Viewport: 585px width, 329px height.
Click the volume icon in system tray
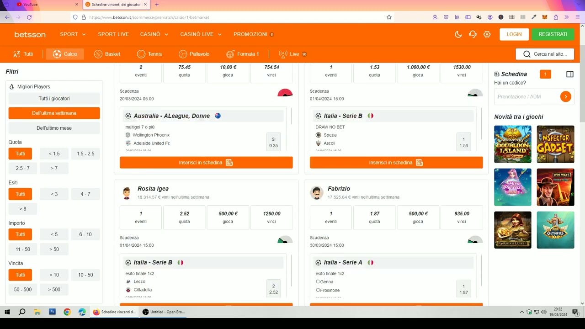[544, 312]
